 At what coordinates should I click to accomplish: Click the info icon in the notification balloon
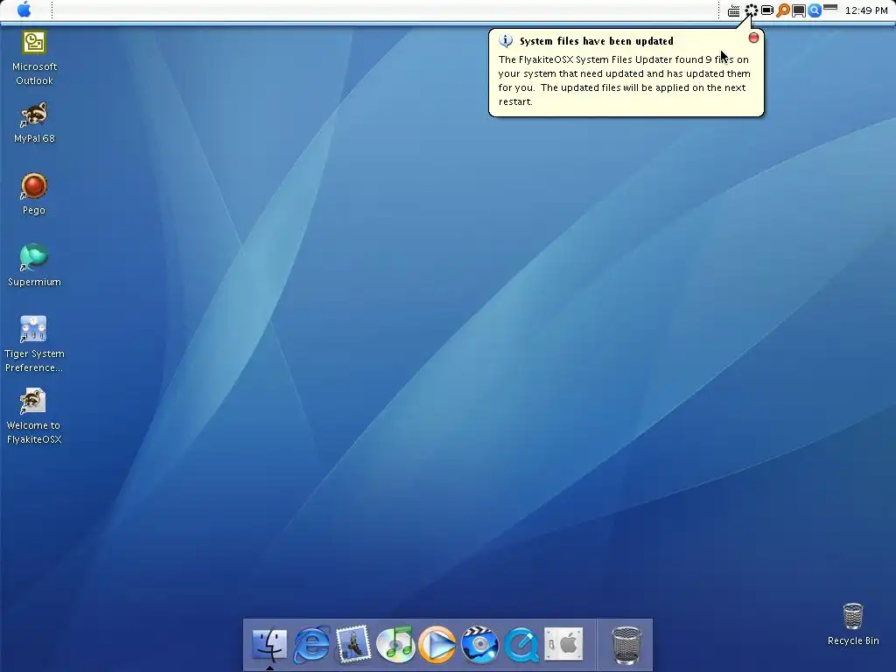pos(506,40)
